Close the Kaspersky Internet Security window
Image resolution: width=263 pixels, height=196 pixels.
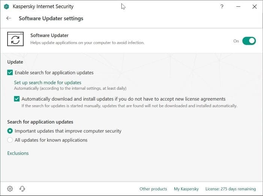coord(254,7)
